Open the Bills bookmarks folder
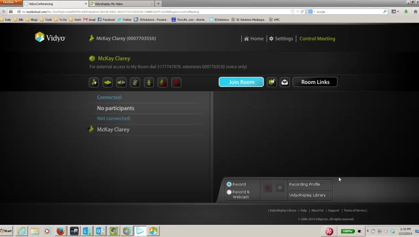Viewport: 419px width, 237px height. coord(18,20)
